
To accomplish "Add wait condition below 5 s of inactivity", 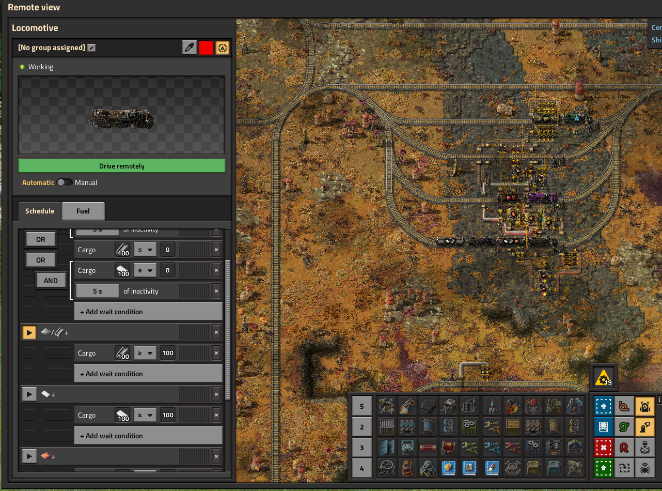I will point(148,312).
